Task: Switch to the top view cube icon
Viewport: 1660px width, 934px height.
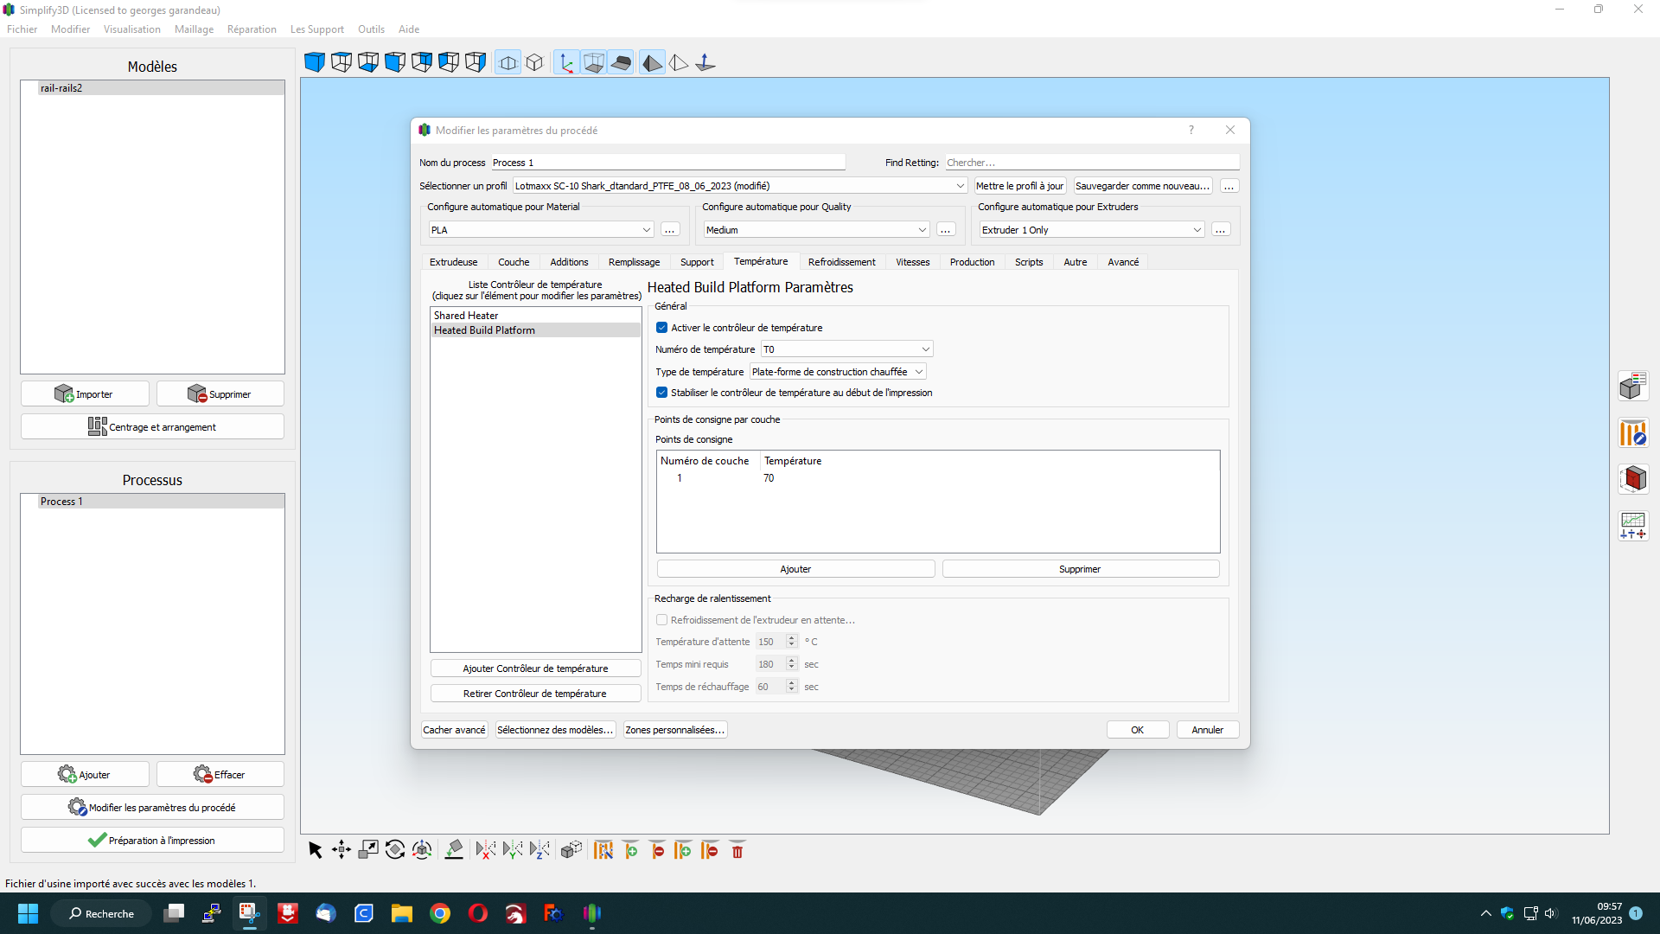Action: click(342, 63)
